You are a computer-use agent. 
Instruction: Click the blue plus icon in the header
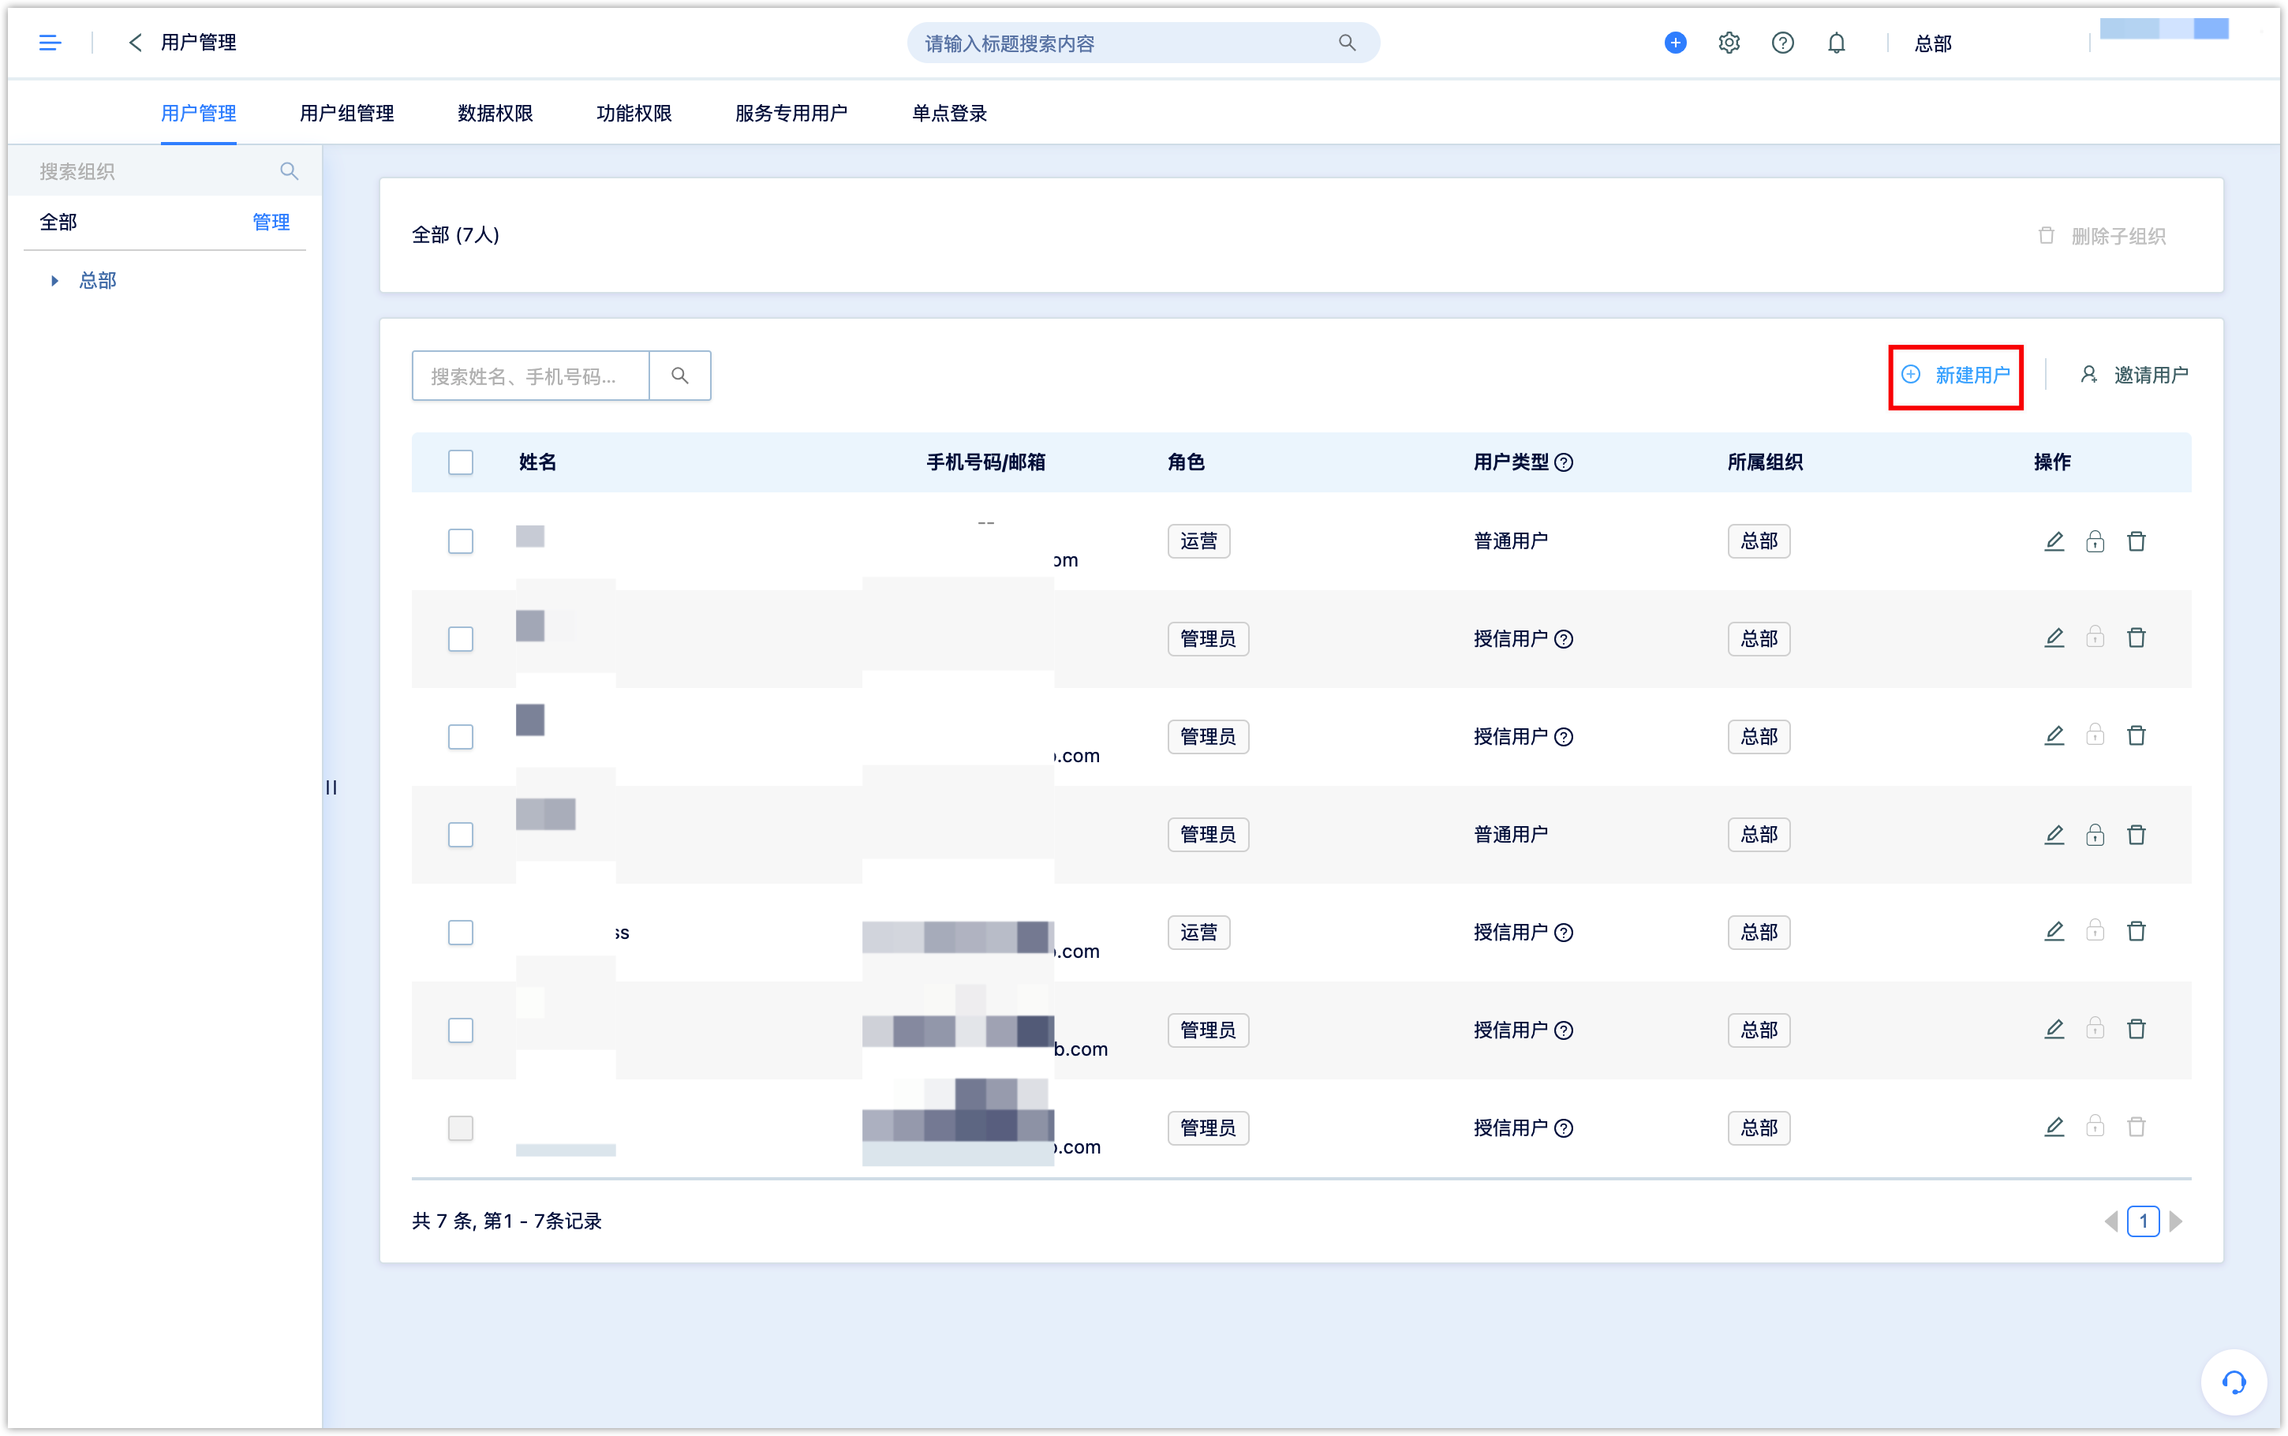click(x=1675, y=43)
